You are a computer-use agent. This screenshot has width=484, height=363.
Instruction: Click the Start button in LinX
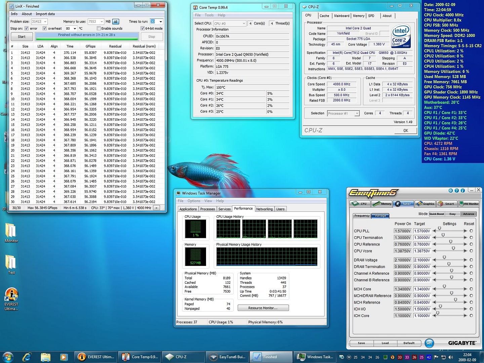22,37
